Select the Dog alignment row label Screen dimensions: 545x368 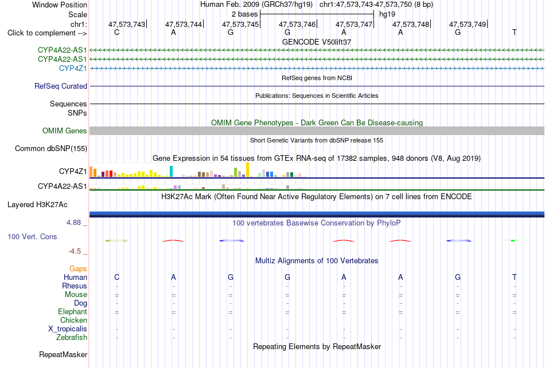80,303
